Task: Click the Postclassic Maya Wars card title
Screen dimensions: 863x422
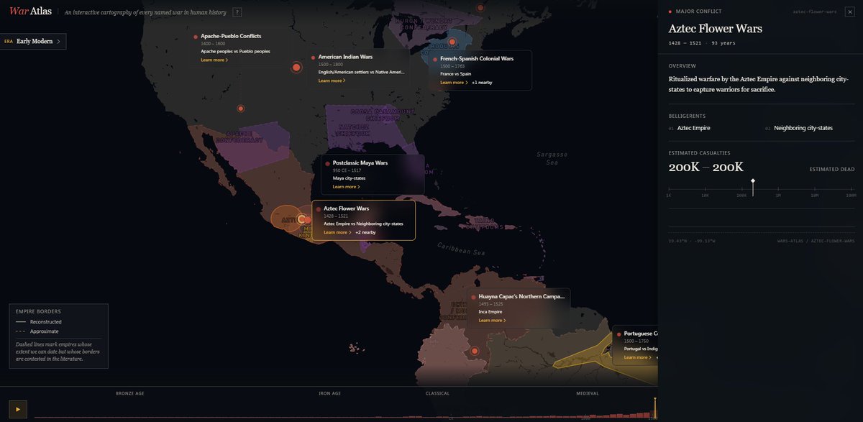Action: [360, 163]
